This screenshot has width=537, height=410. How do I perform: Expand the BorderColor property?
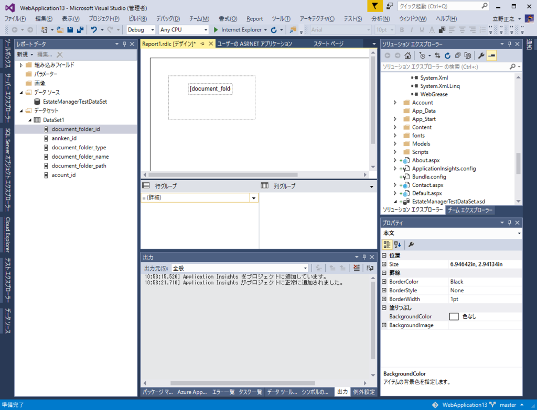click(x=384, y=281)
